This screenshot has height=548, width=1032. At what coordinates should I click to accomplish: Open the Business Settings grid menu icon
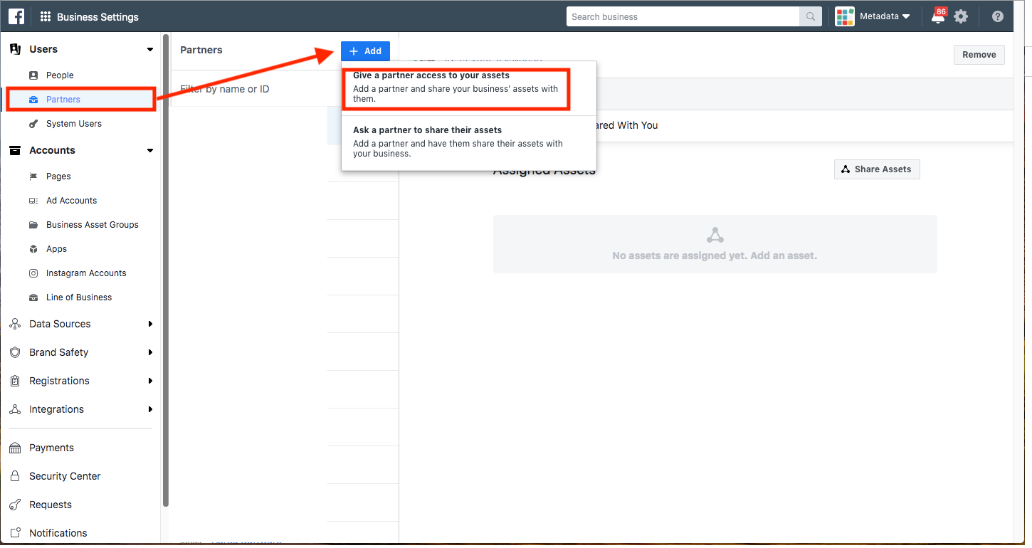tap(46, 16)
